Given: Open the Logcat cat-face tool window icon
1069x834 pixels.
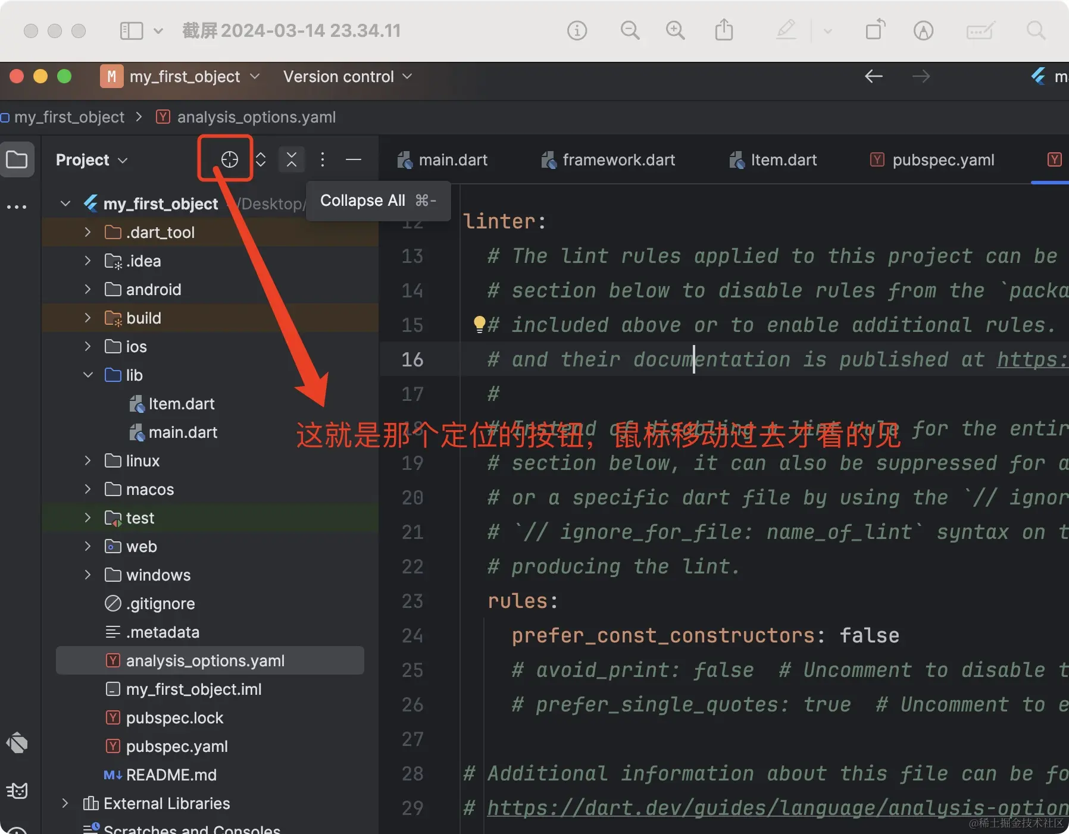Looking at the screenshot, I should coord(17,791).
